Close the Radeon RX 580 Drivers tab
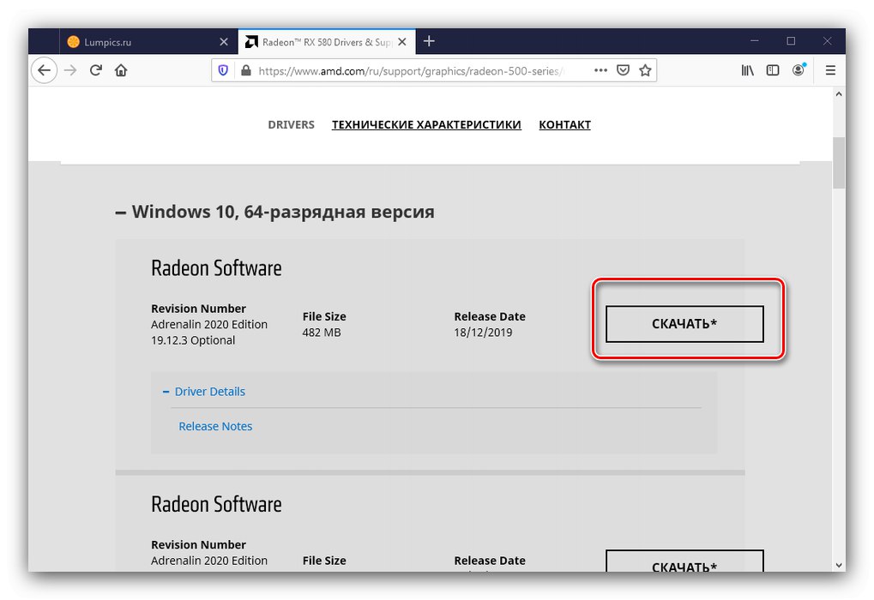This screenshot has height=600, width=874. 402,42
